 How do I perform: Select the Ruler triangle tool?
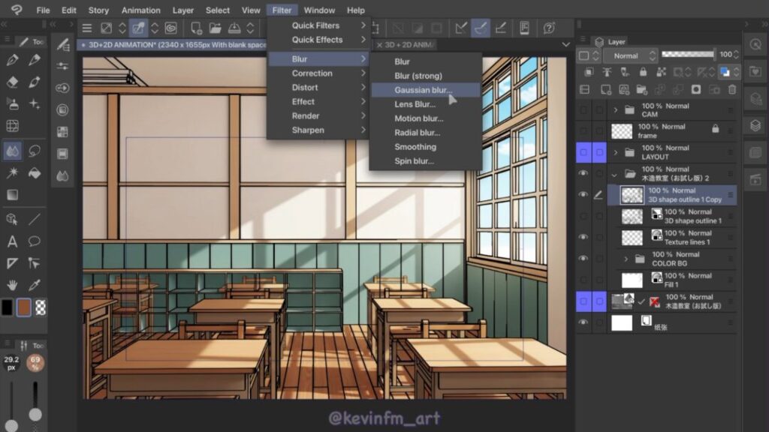pyautogui.click(x=12, y=263)
